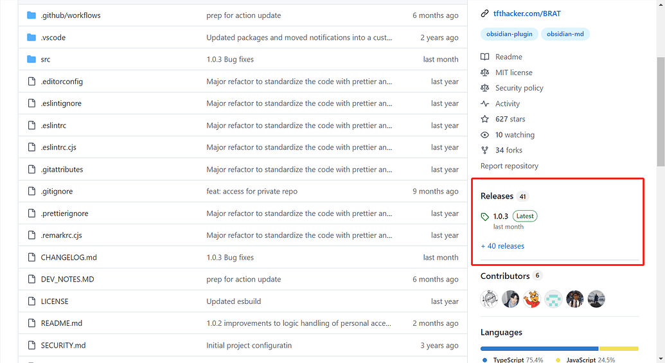This screenshot has width=665, height=363.
Task: Show the + 40 releases list
Action: [x=502, y=246]
